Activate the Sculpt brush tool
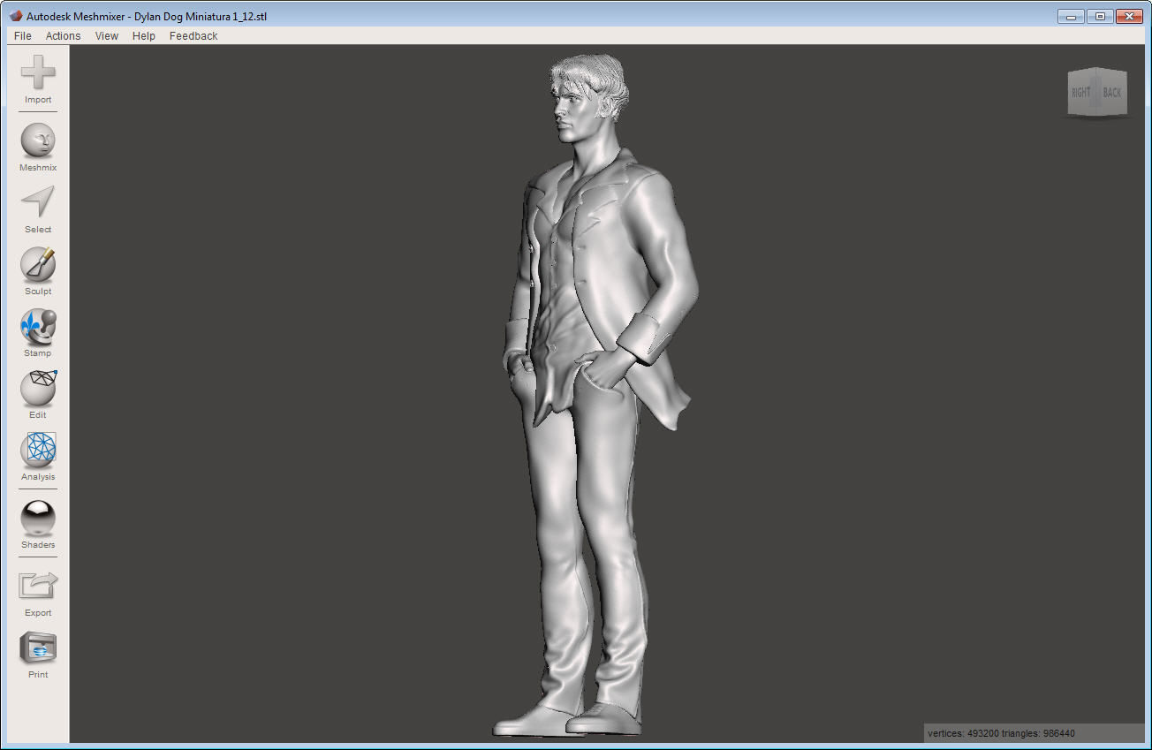 (x=38, y=264)
